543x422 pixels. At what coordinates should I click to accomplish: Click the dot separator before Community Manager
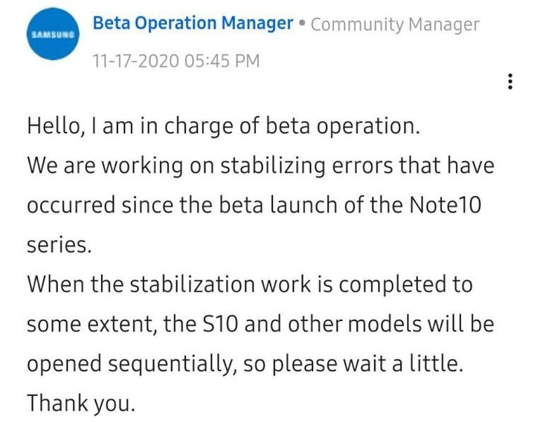pyautogui.click(x=302, y=24)
